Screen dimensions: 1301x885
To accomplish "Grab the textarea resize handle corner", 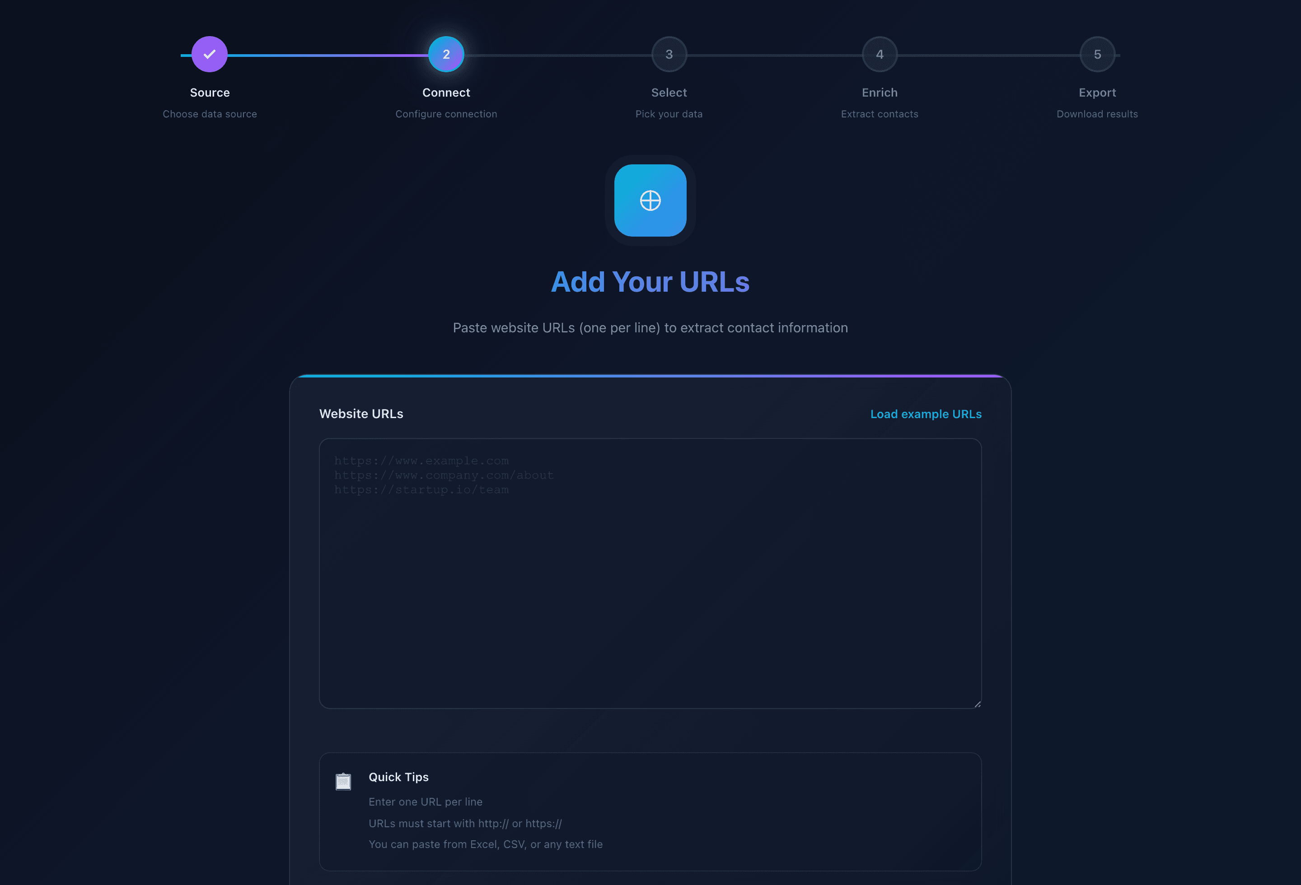I will (978, 704).
